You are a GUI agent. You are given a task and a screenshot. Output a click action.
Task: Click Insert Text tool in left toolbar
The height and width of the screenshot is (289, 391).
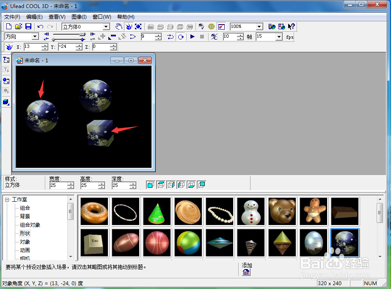(6, 60)
